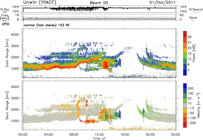Click the '18' tick on the frequency axis
This screenshot has width=203, height=140.
17,15
